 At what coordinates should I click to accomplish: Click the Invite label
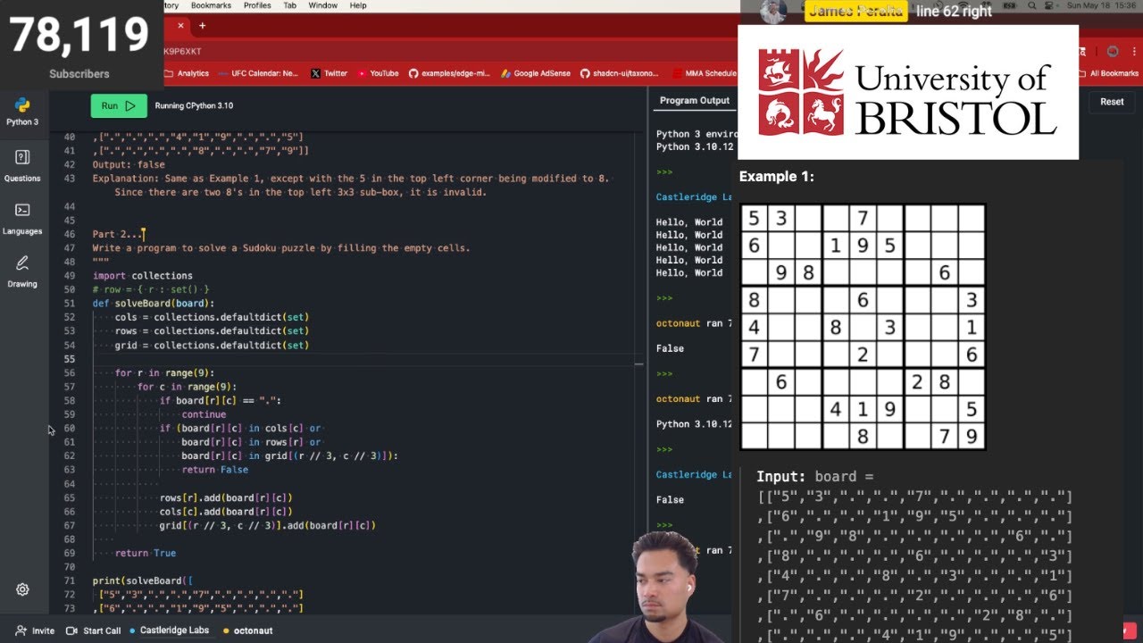pyautogui.click(x=43, y=630)
